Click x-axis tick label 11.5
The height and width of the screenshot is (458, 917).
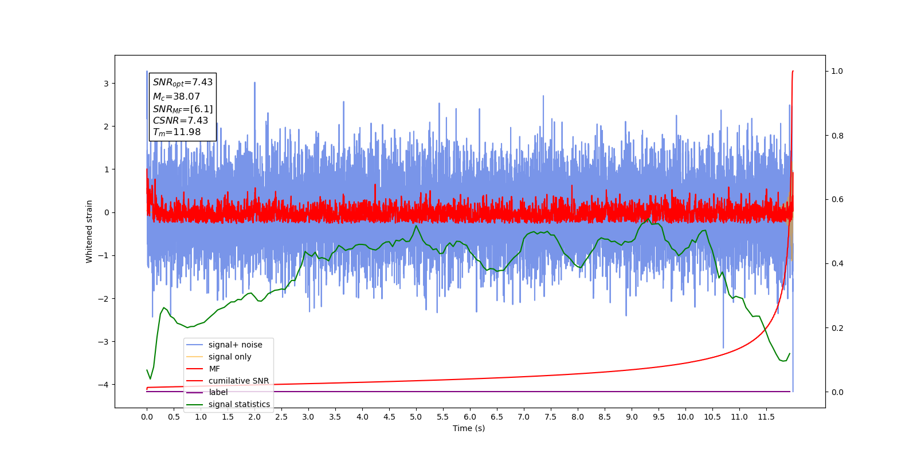coord(766,417)
